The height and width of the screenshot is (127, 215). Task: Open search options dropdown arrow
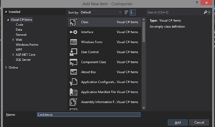pos(209,12)
